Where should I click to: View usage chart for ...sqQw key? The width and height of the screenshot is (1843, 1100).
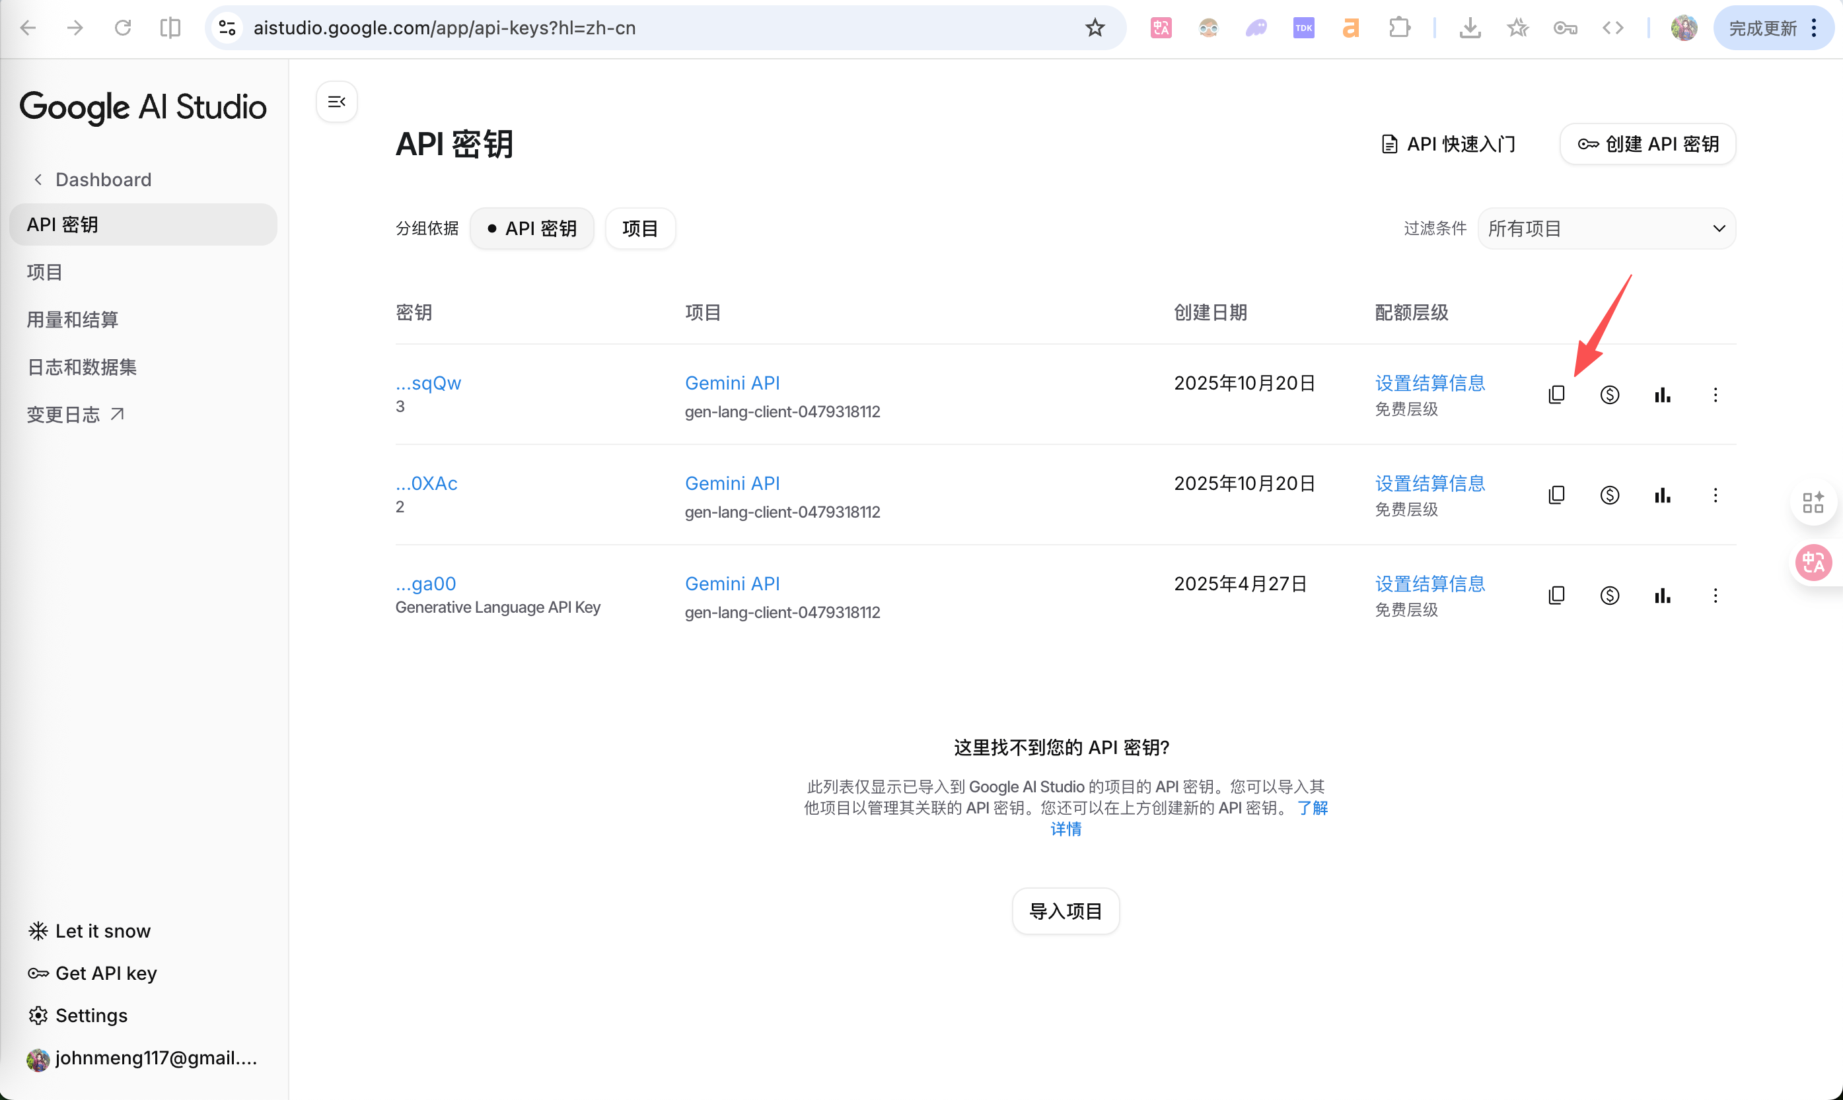[1662, 394]
